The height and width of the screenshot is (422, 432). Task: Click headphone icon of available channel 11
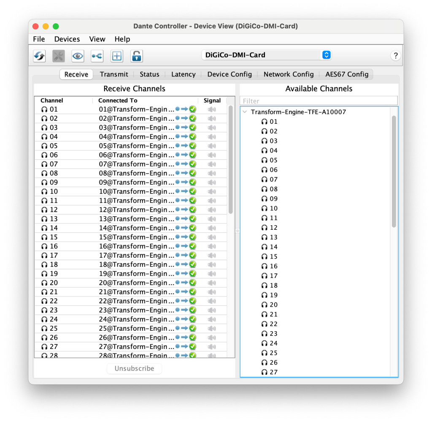[264, 218]
